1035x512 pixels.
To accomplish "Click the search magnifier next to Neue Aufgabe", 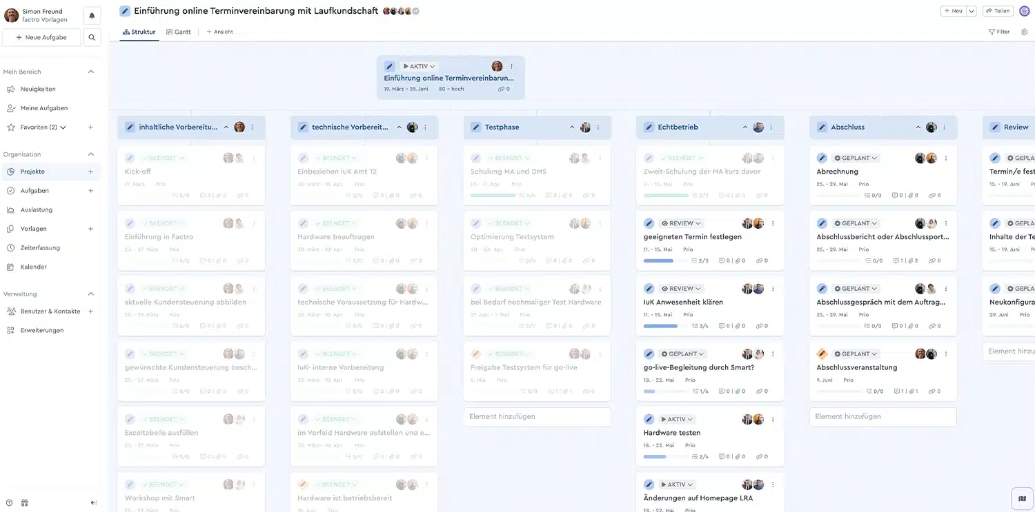I will click(x=91, y=37).
